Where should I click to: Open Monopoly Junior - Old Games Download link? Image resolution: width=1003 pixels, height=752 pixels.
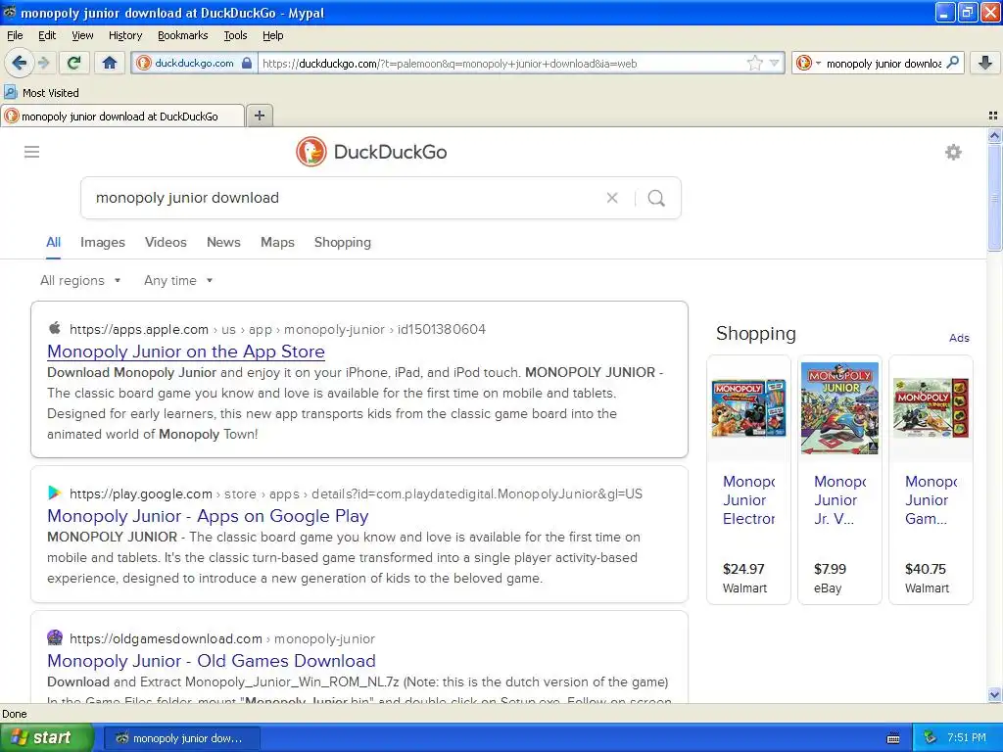point(212,661)
